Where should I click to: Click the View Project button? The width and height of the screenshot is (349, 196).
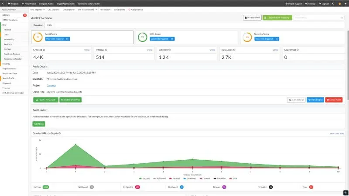pos(315,100)
